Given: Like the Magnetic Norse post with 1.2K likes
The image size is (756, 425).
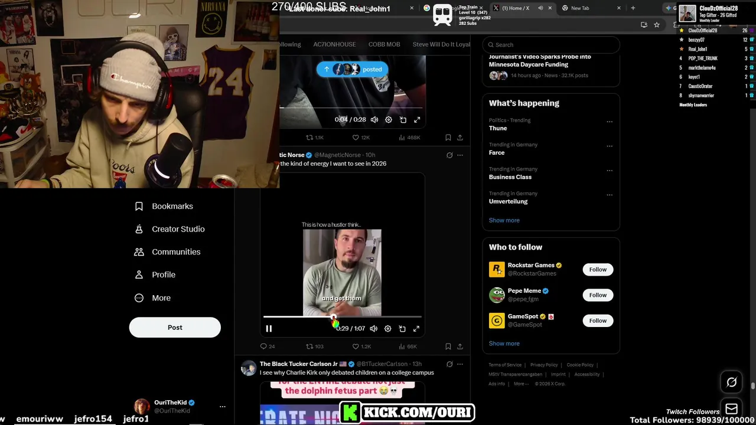Looking at the screenshot, I should [x=361, y=346].
